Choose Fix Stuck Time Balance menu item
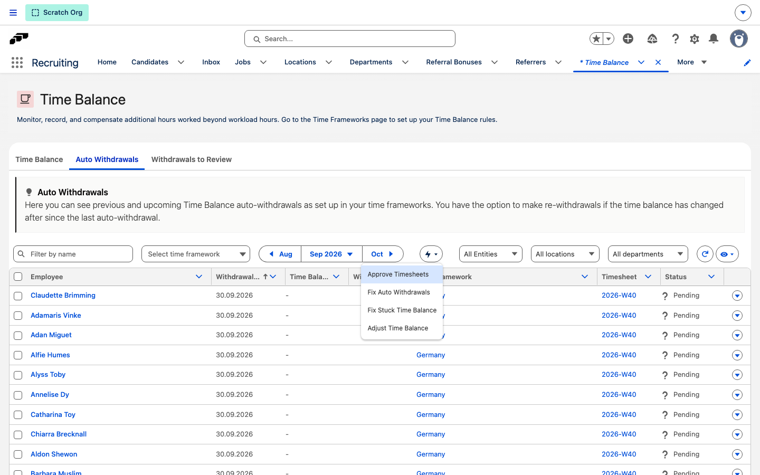 pos(402,310)
